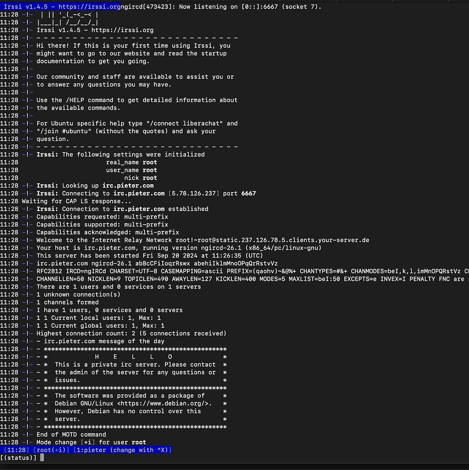Screen dimensions: 469x470
Task: Click the [1:pieter (change with ^X)] window indicator
Action: point(123,451)
